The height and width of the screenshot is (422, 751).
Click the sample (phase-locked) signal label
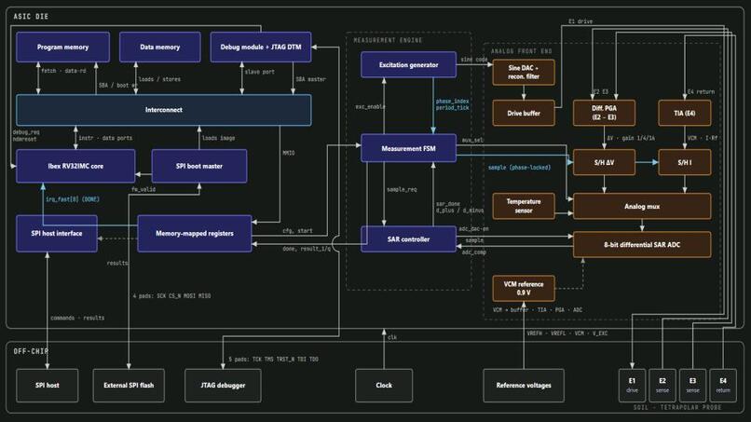pos(519,168)
